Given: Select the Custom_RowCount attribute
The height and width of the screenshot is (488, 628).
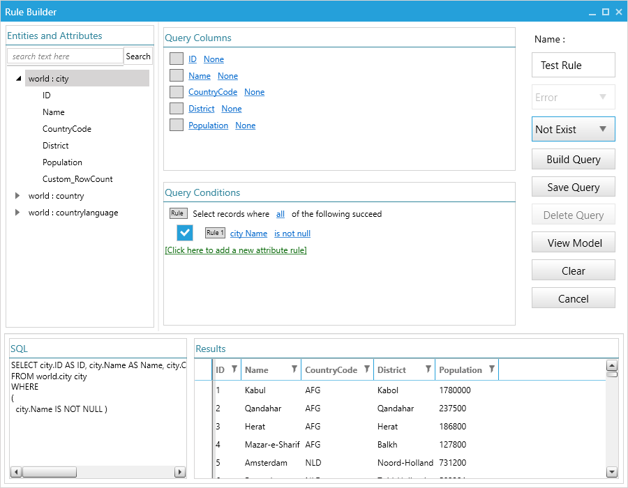Looking at the screenshot, I should (x=77, y=178).
